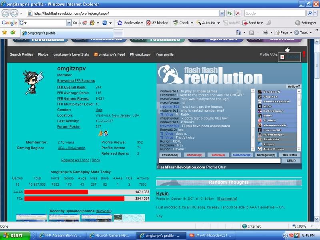
Task: Click the chat message input field
Action: coord(219,160)
